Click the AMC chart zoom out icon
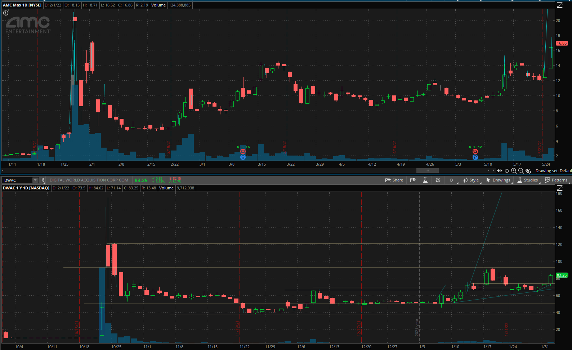The height and width of the screenshot is (350, 572). [521, 171]
